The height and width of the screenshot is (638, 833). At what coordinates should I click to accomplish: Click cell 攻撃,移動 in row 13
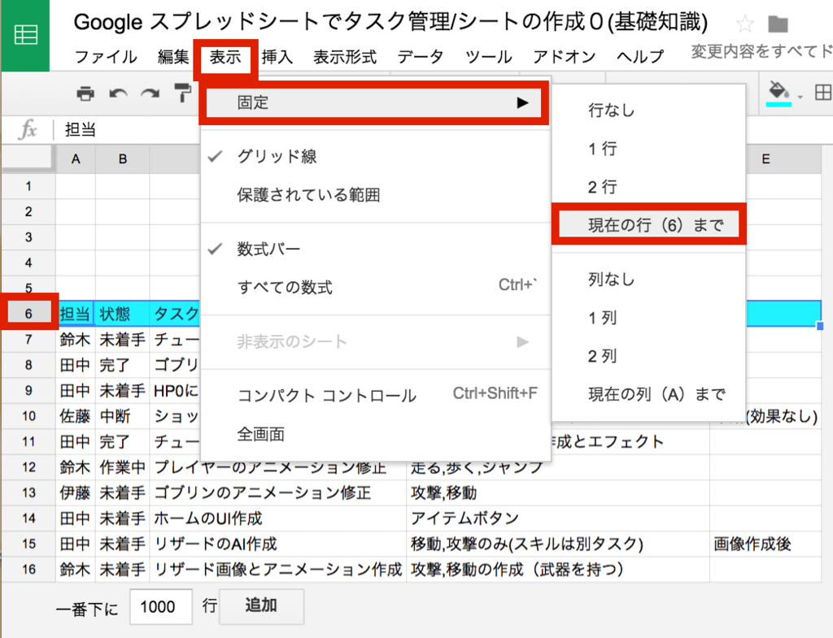tap(558, 493)
